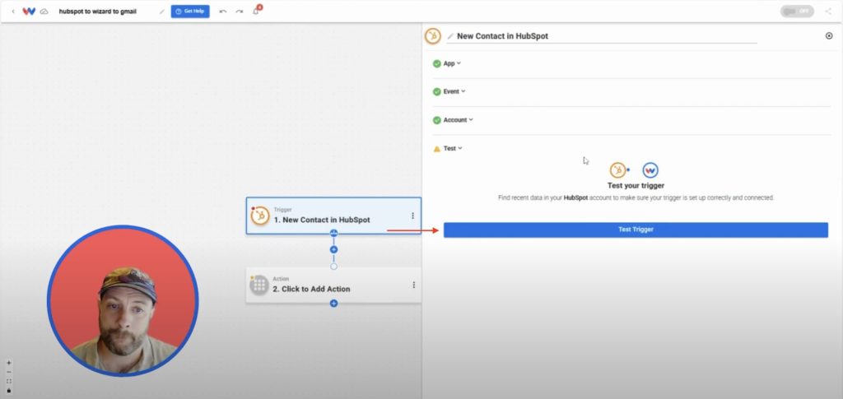Click the warning triangle next to Test
The image size is (843, 399).
(x=437, y=149)
